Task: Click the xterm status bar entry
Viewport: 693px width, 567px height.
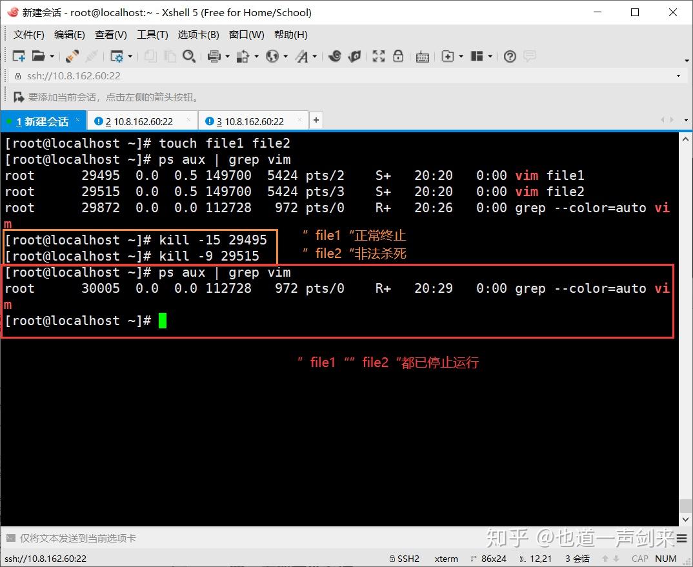Action: 446,559
